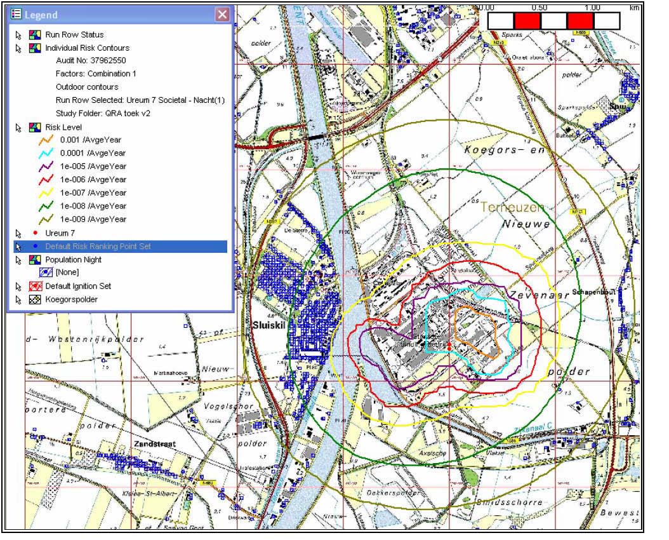669x540 pixels.
Task: Click the 'Study Folder: QRA toek v2' text
Action: click(103, 114)
